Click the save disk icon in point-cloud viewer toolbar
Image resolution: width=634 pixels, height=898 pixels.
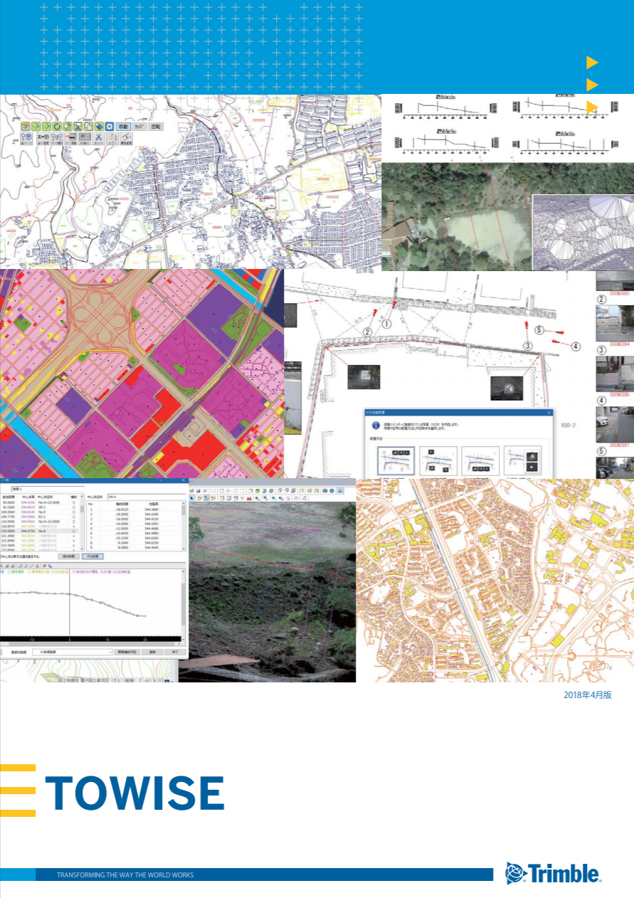pyautogui.click(x=199, y=491)
